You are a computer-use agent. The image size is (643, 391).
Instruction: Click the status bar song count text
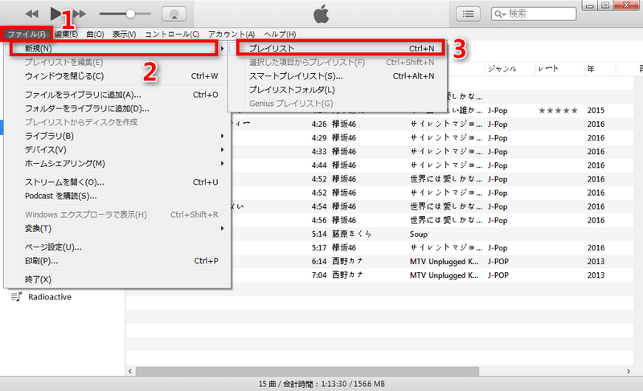click(321, 384)
